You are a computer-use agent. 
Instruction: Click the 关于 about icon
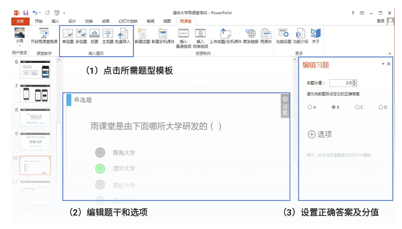coord(316,36)
